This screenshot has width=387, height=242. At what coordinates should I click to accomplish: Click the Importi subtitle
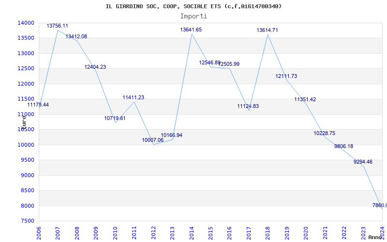(193, 16)
